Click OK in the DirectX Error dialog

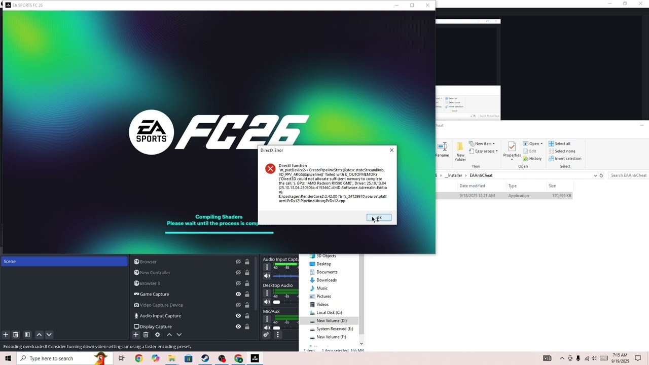pos(379,217)
